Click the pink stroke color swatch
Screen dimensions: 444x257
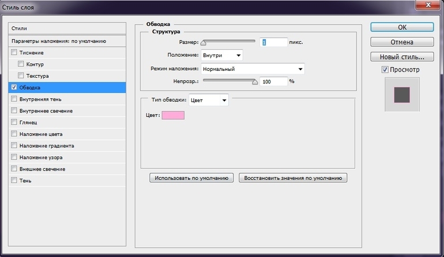click(x=173, y=116)
